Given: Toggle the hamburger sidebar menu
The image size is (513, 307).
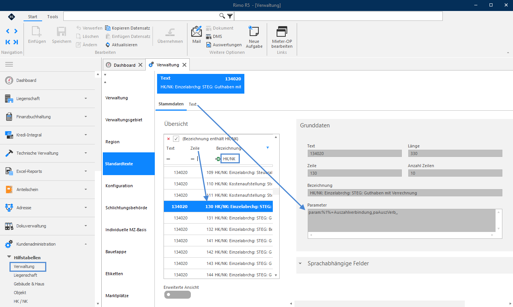Looking at the screenshot, I should 9,64.
